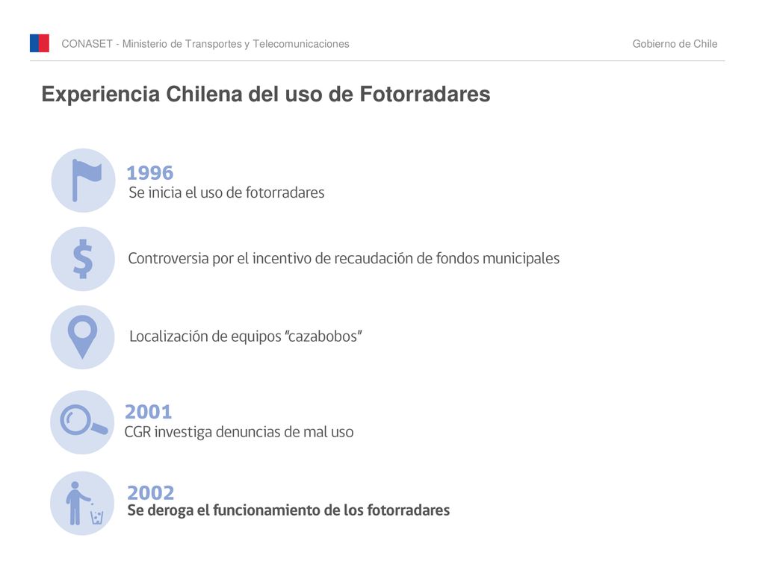Click the 'Gobierno de Chile' header text
Image resolution: width=765 pixels, height=573 pixels.
pos(675,44)
